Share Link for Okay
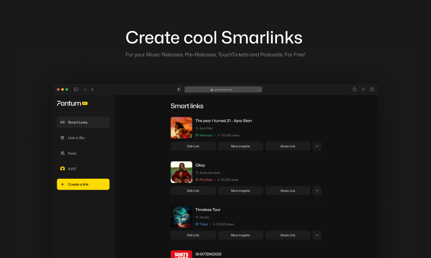The image size is (431, 258). (288, 191)
